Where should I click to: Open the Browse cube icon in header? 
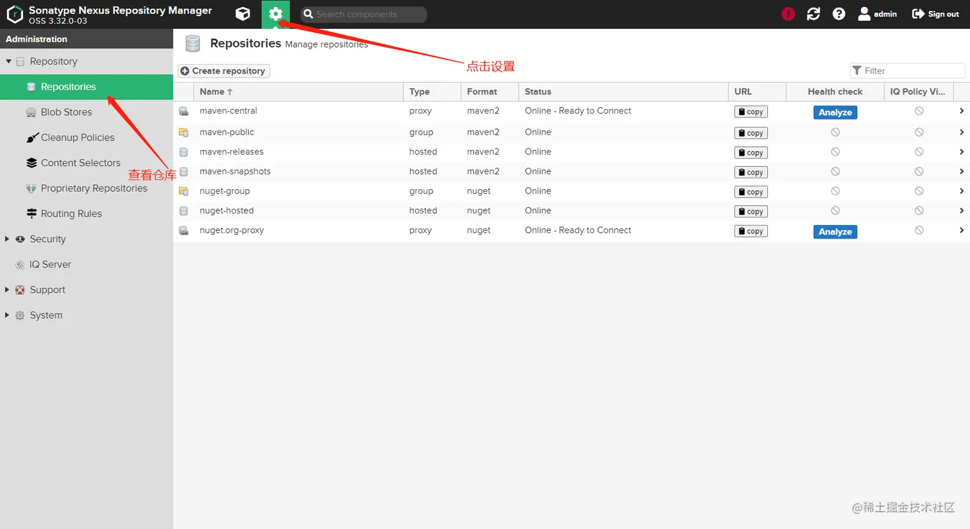point(242,13)
